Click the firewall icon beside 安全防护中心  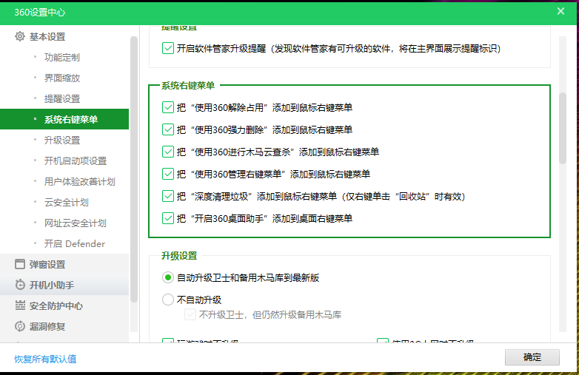click(x=19, y=305)
